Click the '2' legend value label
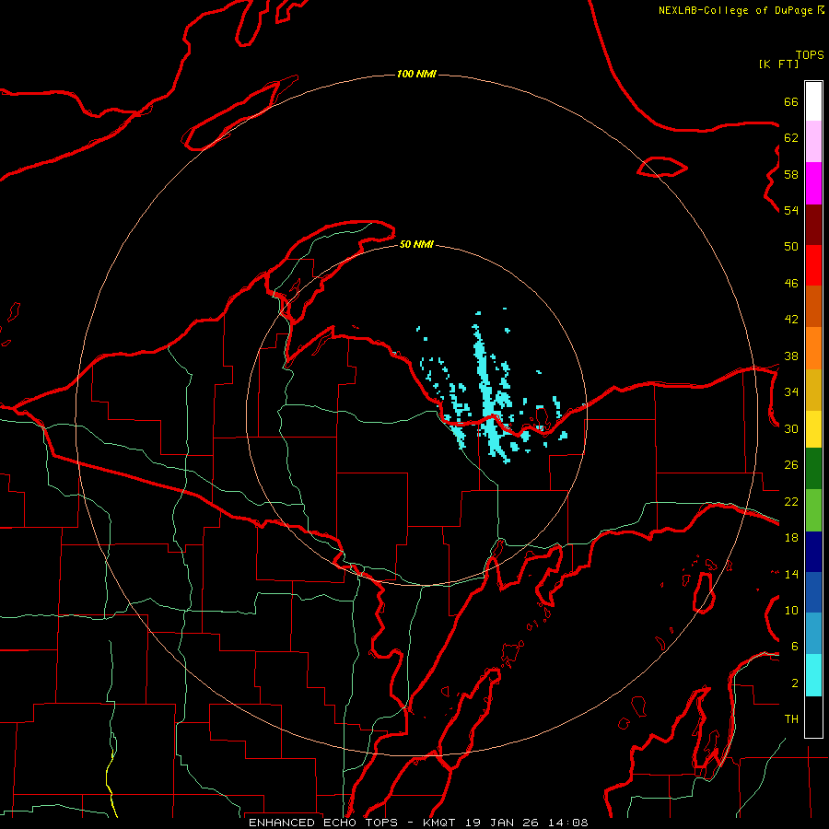 point(795,683)
